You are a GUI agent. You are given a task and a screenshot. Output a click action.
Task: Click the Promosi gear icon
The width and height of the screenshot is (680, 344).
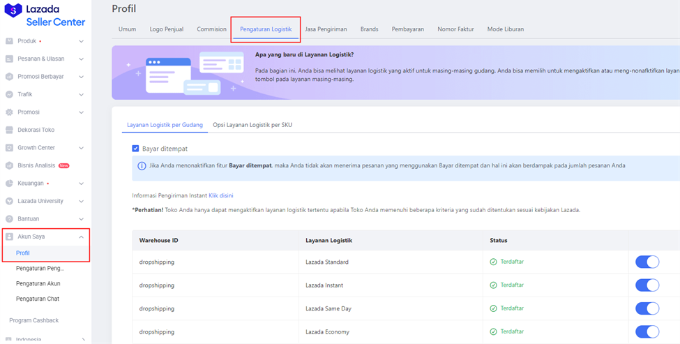[9, 112]
